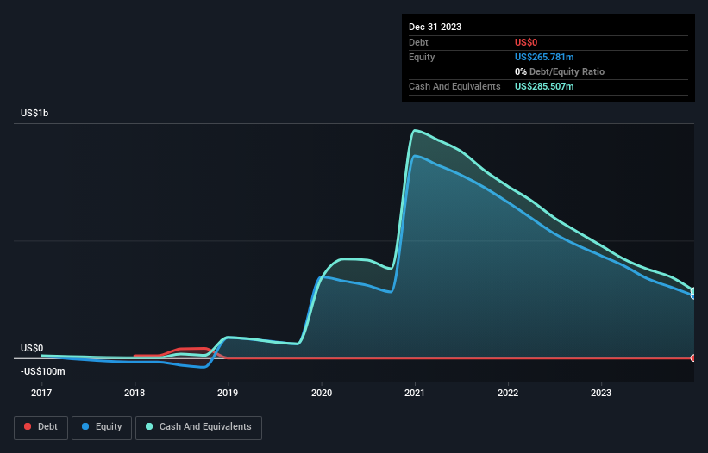Viewport: 708px width, 453px height.
Task: Click the 0% Debt/Equity Ratio text
Action: 560,71
